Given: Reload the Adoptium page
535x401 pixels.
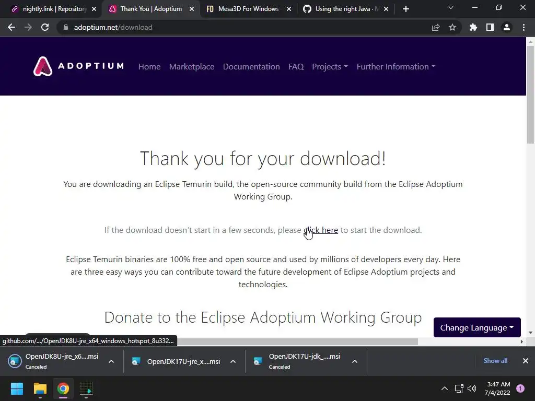Looking at the screenshot, I should tap(45, 27).
